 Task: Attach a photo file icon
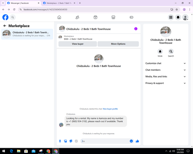pos(65,141)
